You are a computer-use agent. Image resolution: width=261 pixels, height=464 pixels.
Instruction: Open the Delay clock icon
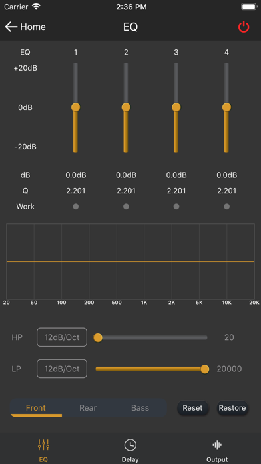pyautogui.click(x=130, y=445)
